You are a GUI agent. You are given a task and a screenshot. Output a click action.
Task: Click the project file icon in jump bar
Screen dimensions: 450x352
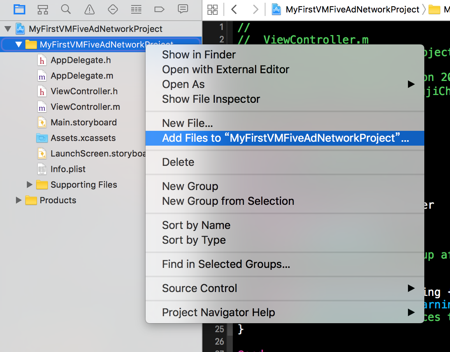(276, 9)
